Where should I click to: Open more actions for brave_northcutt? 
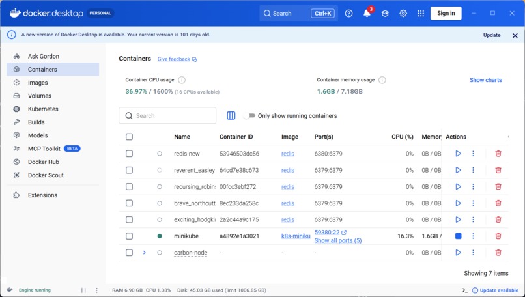pyautogui.click(x=473, y=203)
